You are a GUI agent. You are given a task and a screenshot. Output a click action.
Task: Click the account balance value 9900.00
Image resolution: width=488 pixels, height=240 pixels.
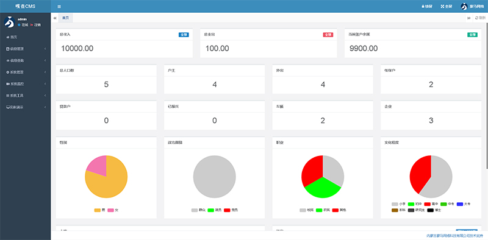[x=364, y=49]
